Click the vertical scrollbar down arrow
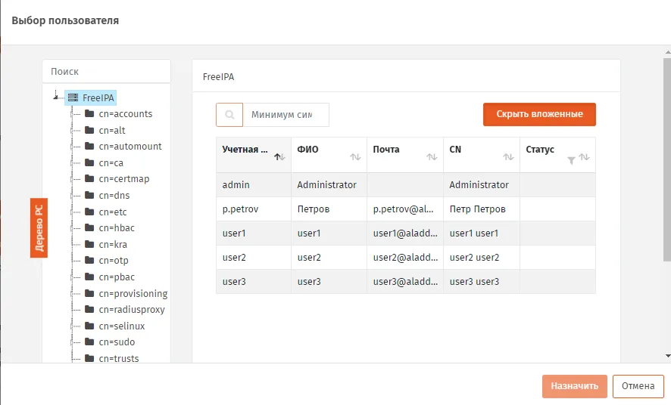 (x=667, y=355)
